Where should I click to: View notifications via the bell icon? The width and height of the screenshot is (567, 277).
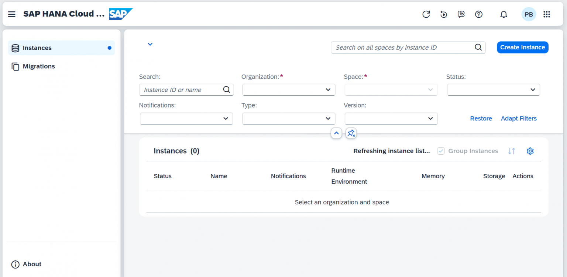tap(504, 14)
